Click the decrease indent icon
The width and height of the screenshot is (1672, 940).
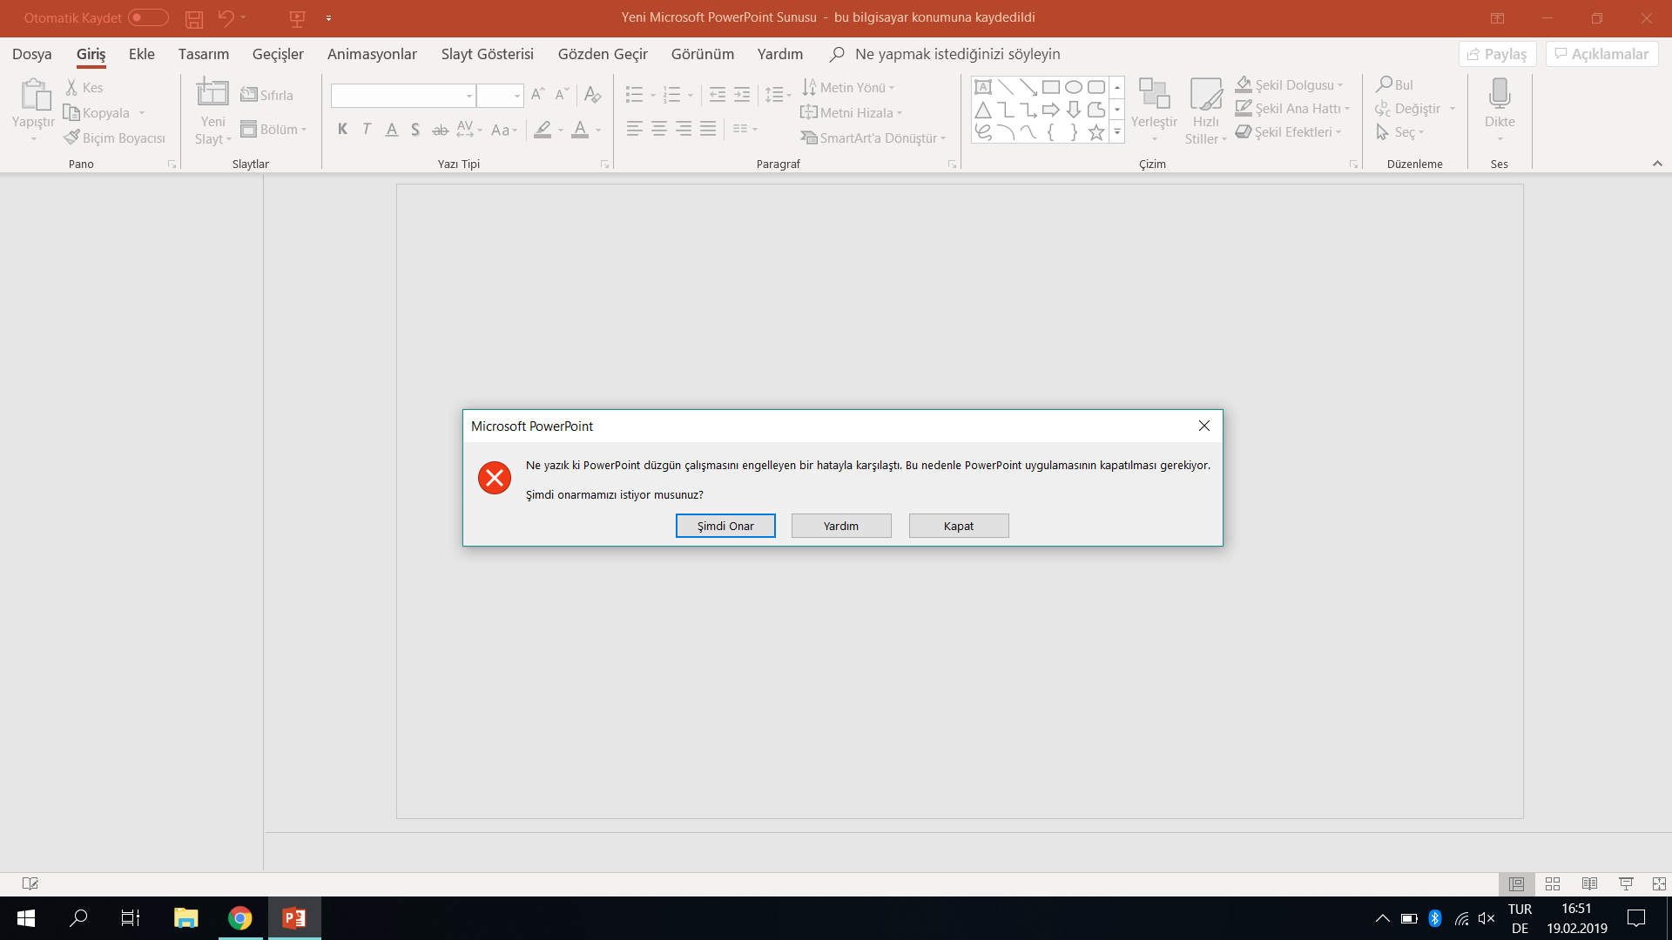pos(718,94)
